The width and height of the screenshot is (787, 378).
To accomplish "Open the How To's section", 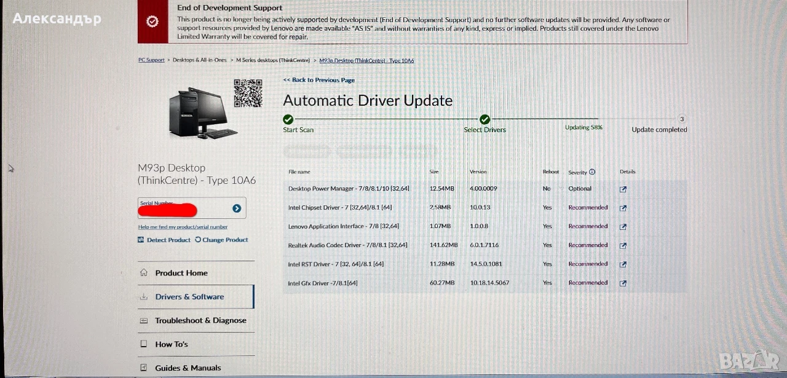I will [172, 344].
